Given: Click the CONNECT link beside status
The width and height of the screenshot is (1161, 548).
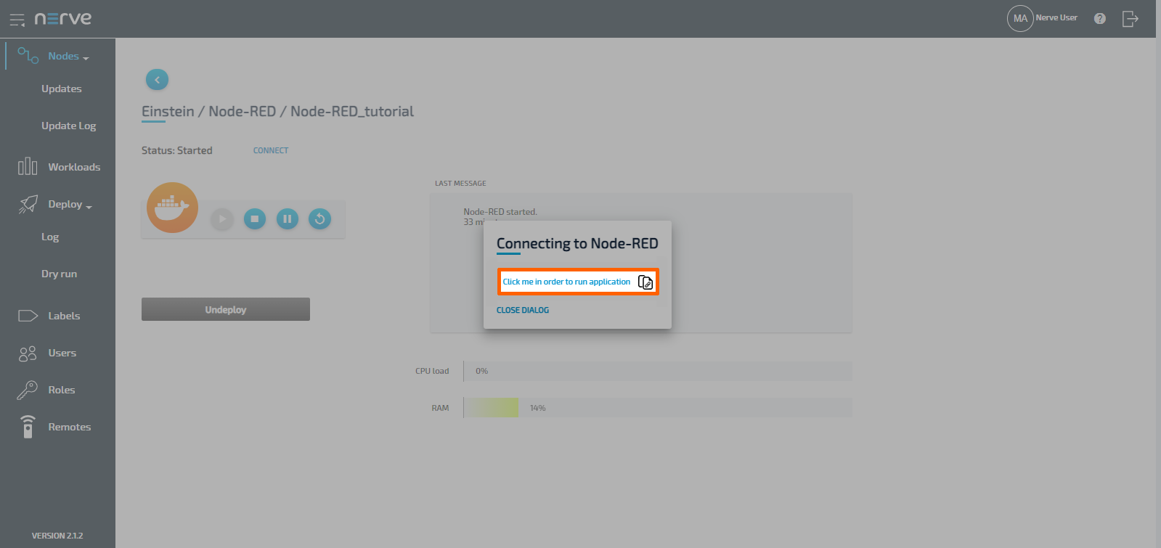Looking at the screenshot, I should pyautogui.click(x=271, y=150).
